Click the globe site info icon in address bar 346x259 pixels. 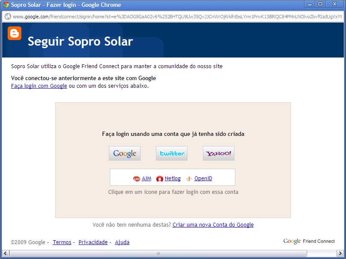(x=8, y=17)
